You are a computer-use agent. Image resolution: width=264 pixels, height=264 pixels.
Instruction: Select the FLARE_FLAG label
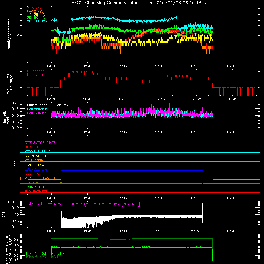(x=34, y=165)
